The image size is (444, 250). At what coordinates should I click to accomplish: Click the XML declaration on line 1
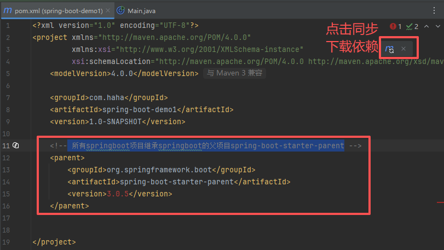coord(116,26)
